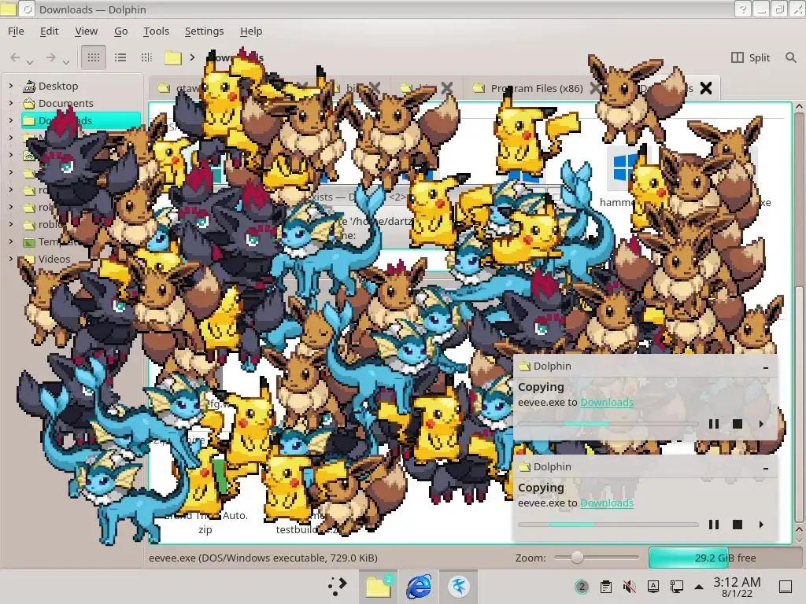Image resolution: width=806 pixels, height=604 pixels.
Task: Expand details of lower copy notification
Action: pos(761,525)
